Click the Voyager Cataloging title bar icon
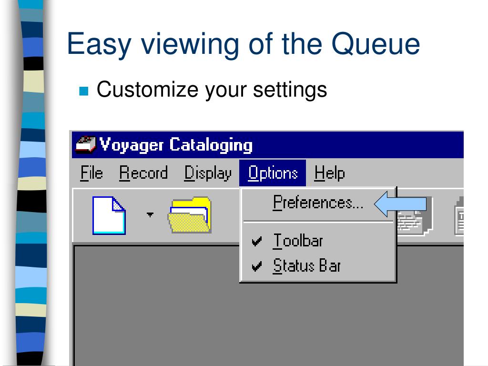 coord(86,145)
